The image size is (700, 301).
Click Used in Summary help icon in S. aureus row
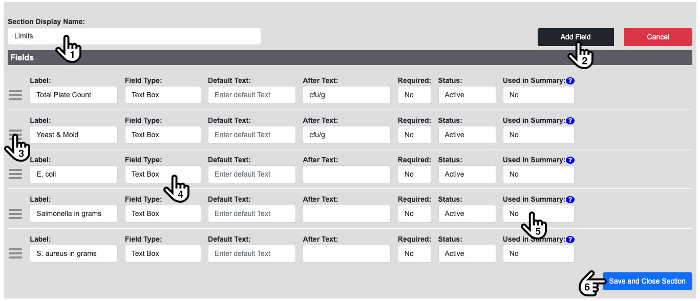point(570,240)
